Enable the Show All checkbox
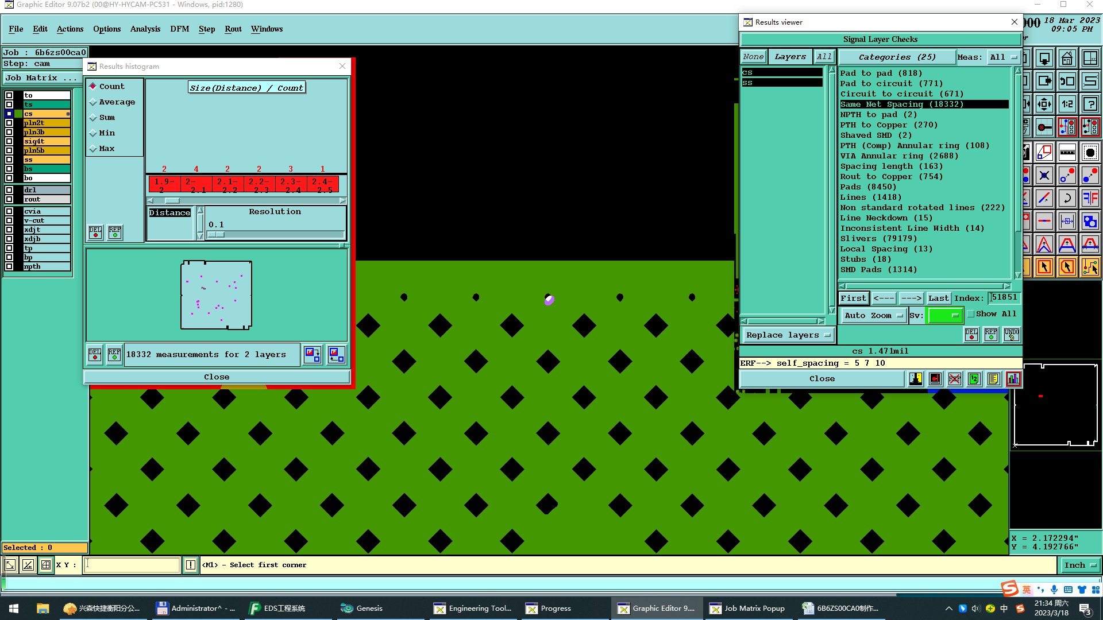 pyautogui.click(x=971, y=314)
